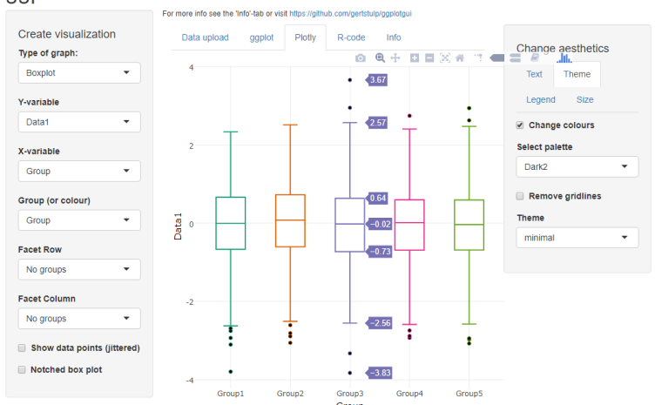
Task: Uncheck the Change colours checkbox
Action: (520, 125)
